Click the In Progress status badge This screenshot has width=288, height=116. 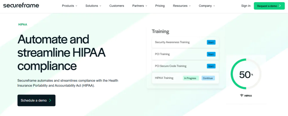tap(191, 78)
